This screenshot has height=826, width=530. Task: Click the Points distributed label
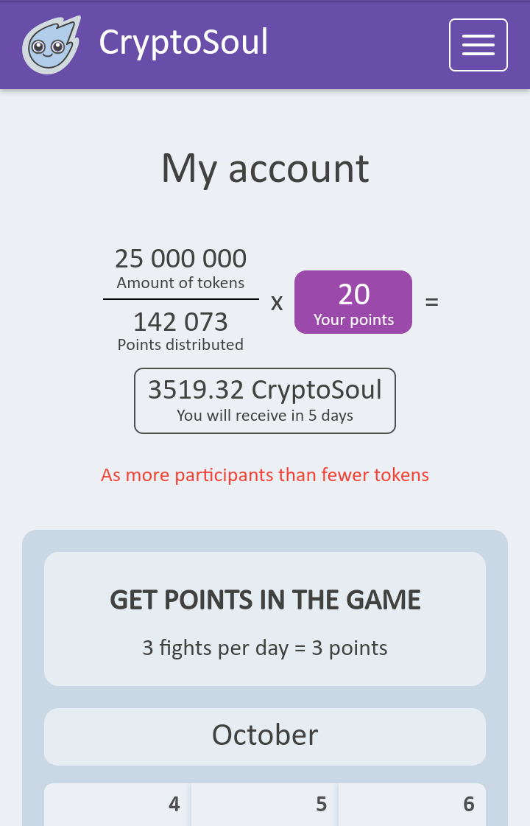point(180,345)
